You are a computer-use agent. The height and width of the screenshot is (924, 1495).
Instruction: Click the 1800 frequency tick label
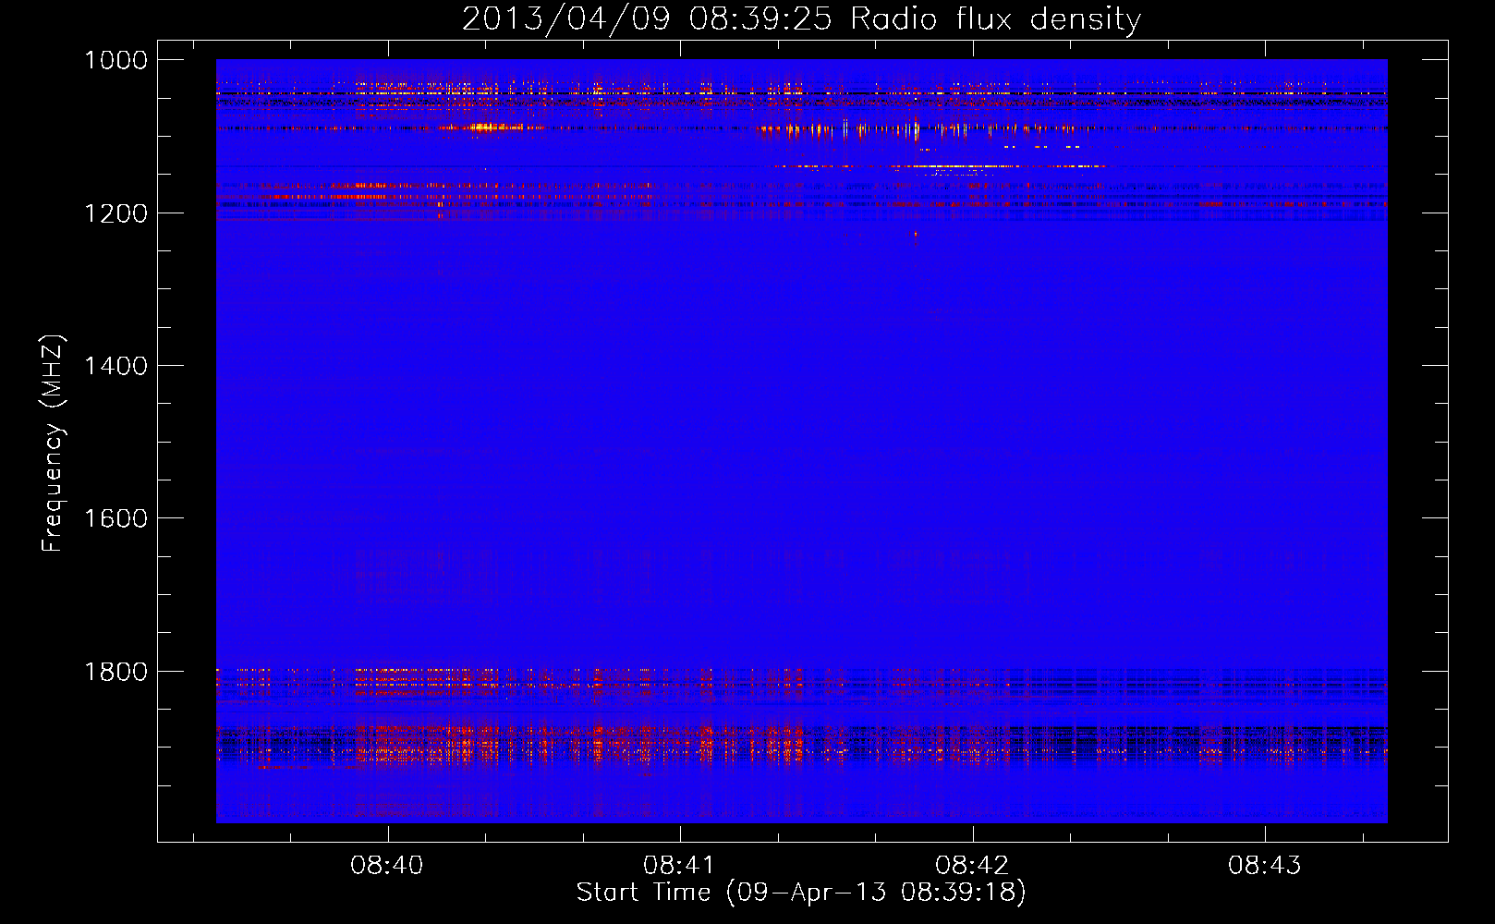[115, 672]
